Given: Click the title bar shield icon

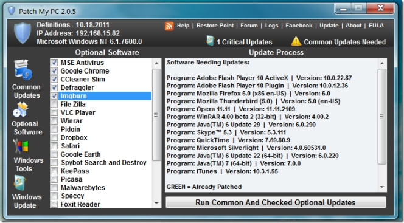Looking at the screenshot, I should 12,11.
